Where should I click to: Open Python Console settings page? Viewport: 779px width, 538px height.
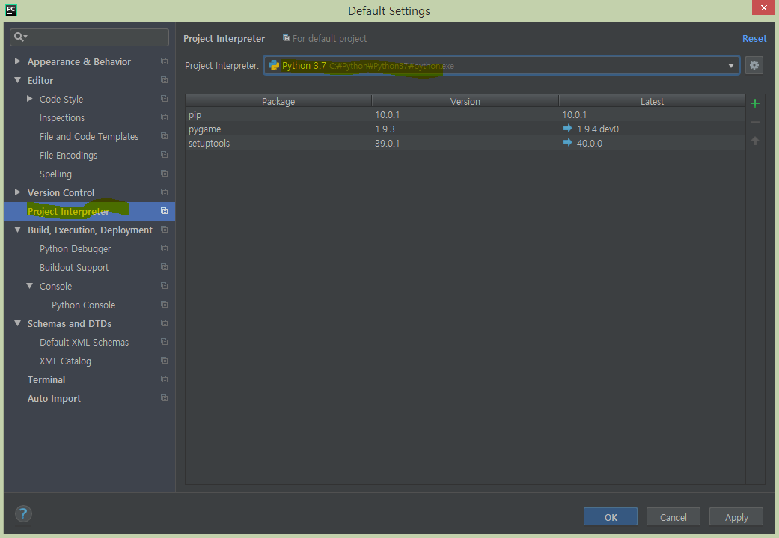tap(84, 305)
